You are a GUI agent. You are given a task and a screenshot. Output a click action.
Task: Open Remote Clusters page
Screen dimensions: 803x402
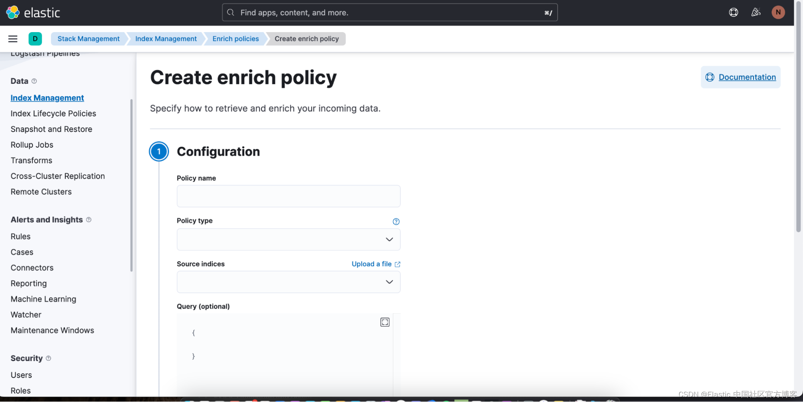tap(41, 192)
